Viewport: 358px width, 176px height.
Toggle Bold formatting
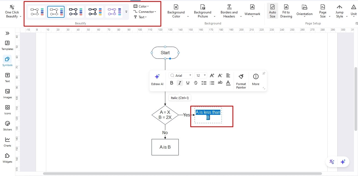[x=172, y=83]
